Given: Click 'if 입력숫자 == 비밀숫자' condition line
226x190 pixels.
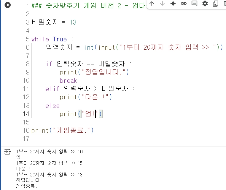Looking at the screenshot, I should (88, 64).
